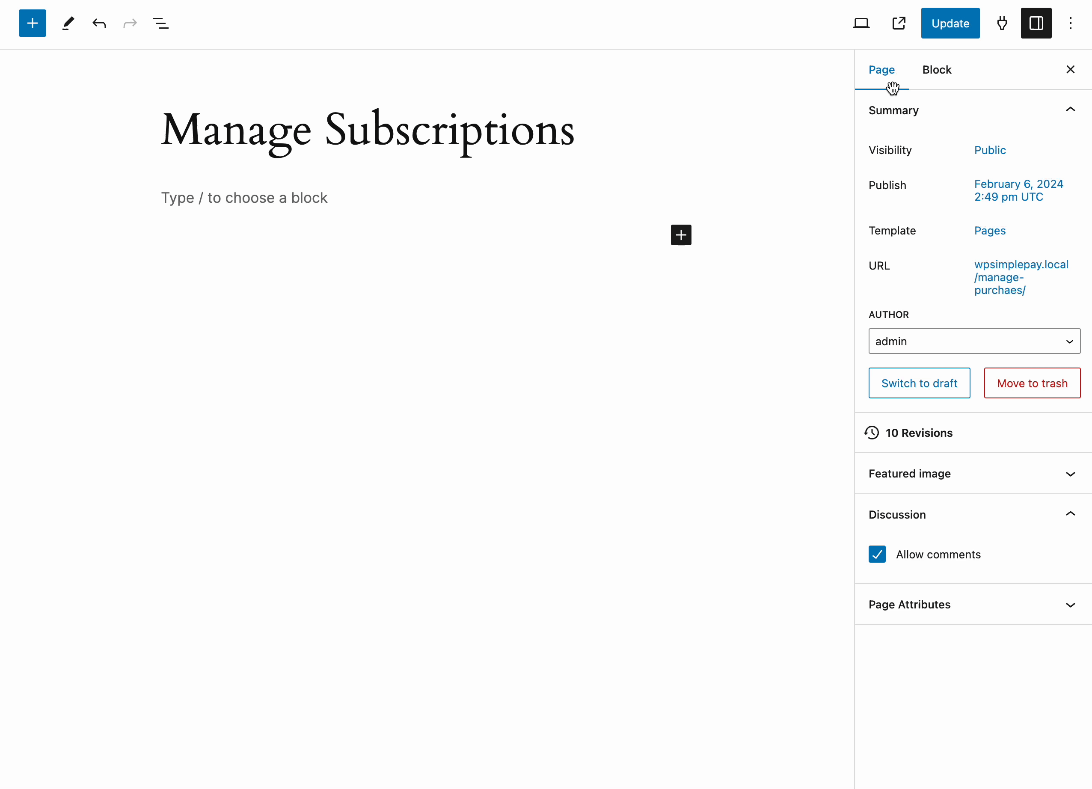Viewport: 1092px width, 789px height.
Task: Add a block with the inline inserter
Action: click(x=681, y=235)
